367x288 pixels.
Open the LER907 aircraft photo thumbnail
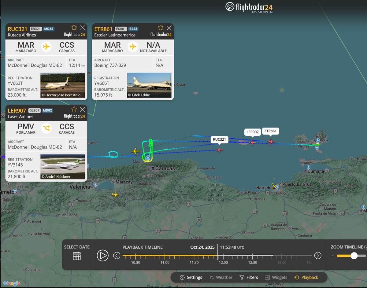(x=63, y=167)
